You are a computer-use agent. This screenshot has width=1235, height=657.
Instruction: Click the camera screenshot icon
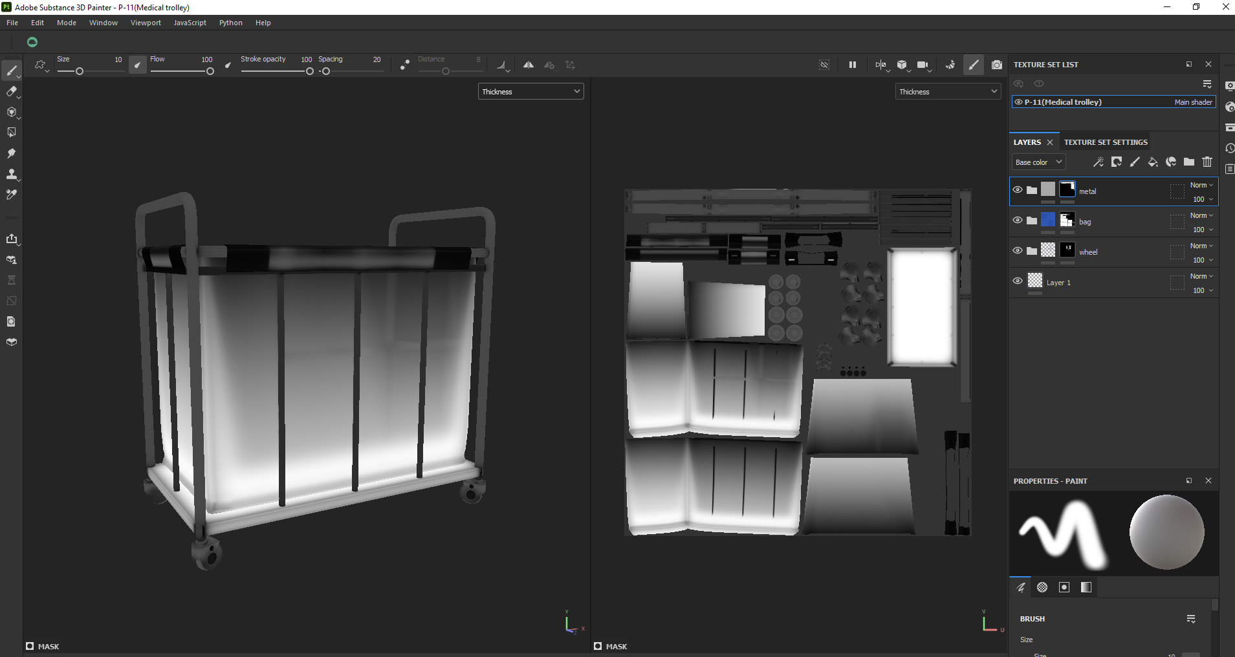tap(997, 65)
